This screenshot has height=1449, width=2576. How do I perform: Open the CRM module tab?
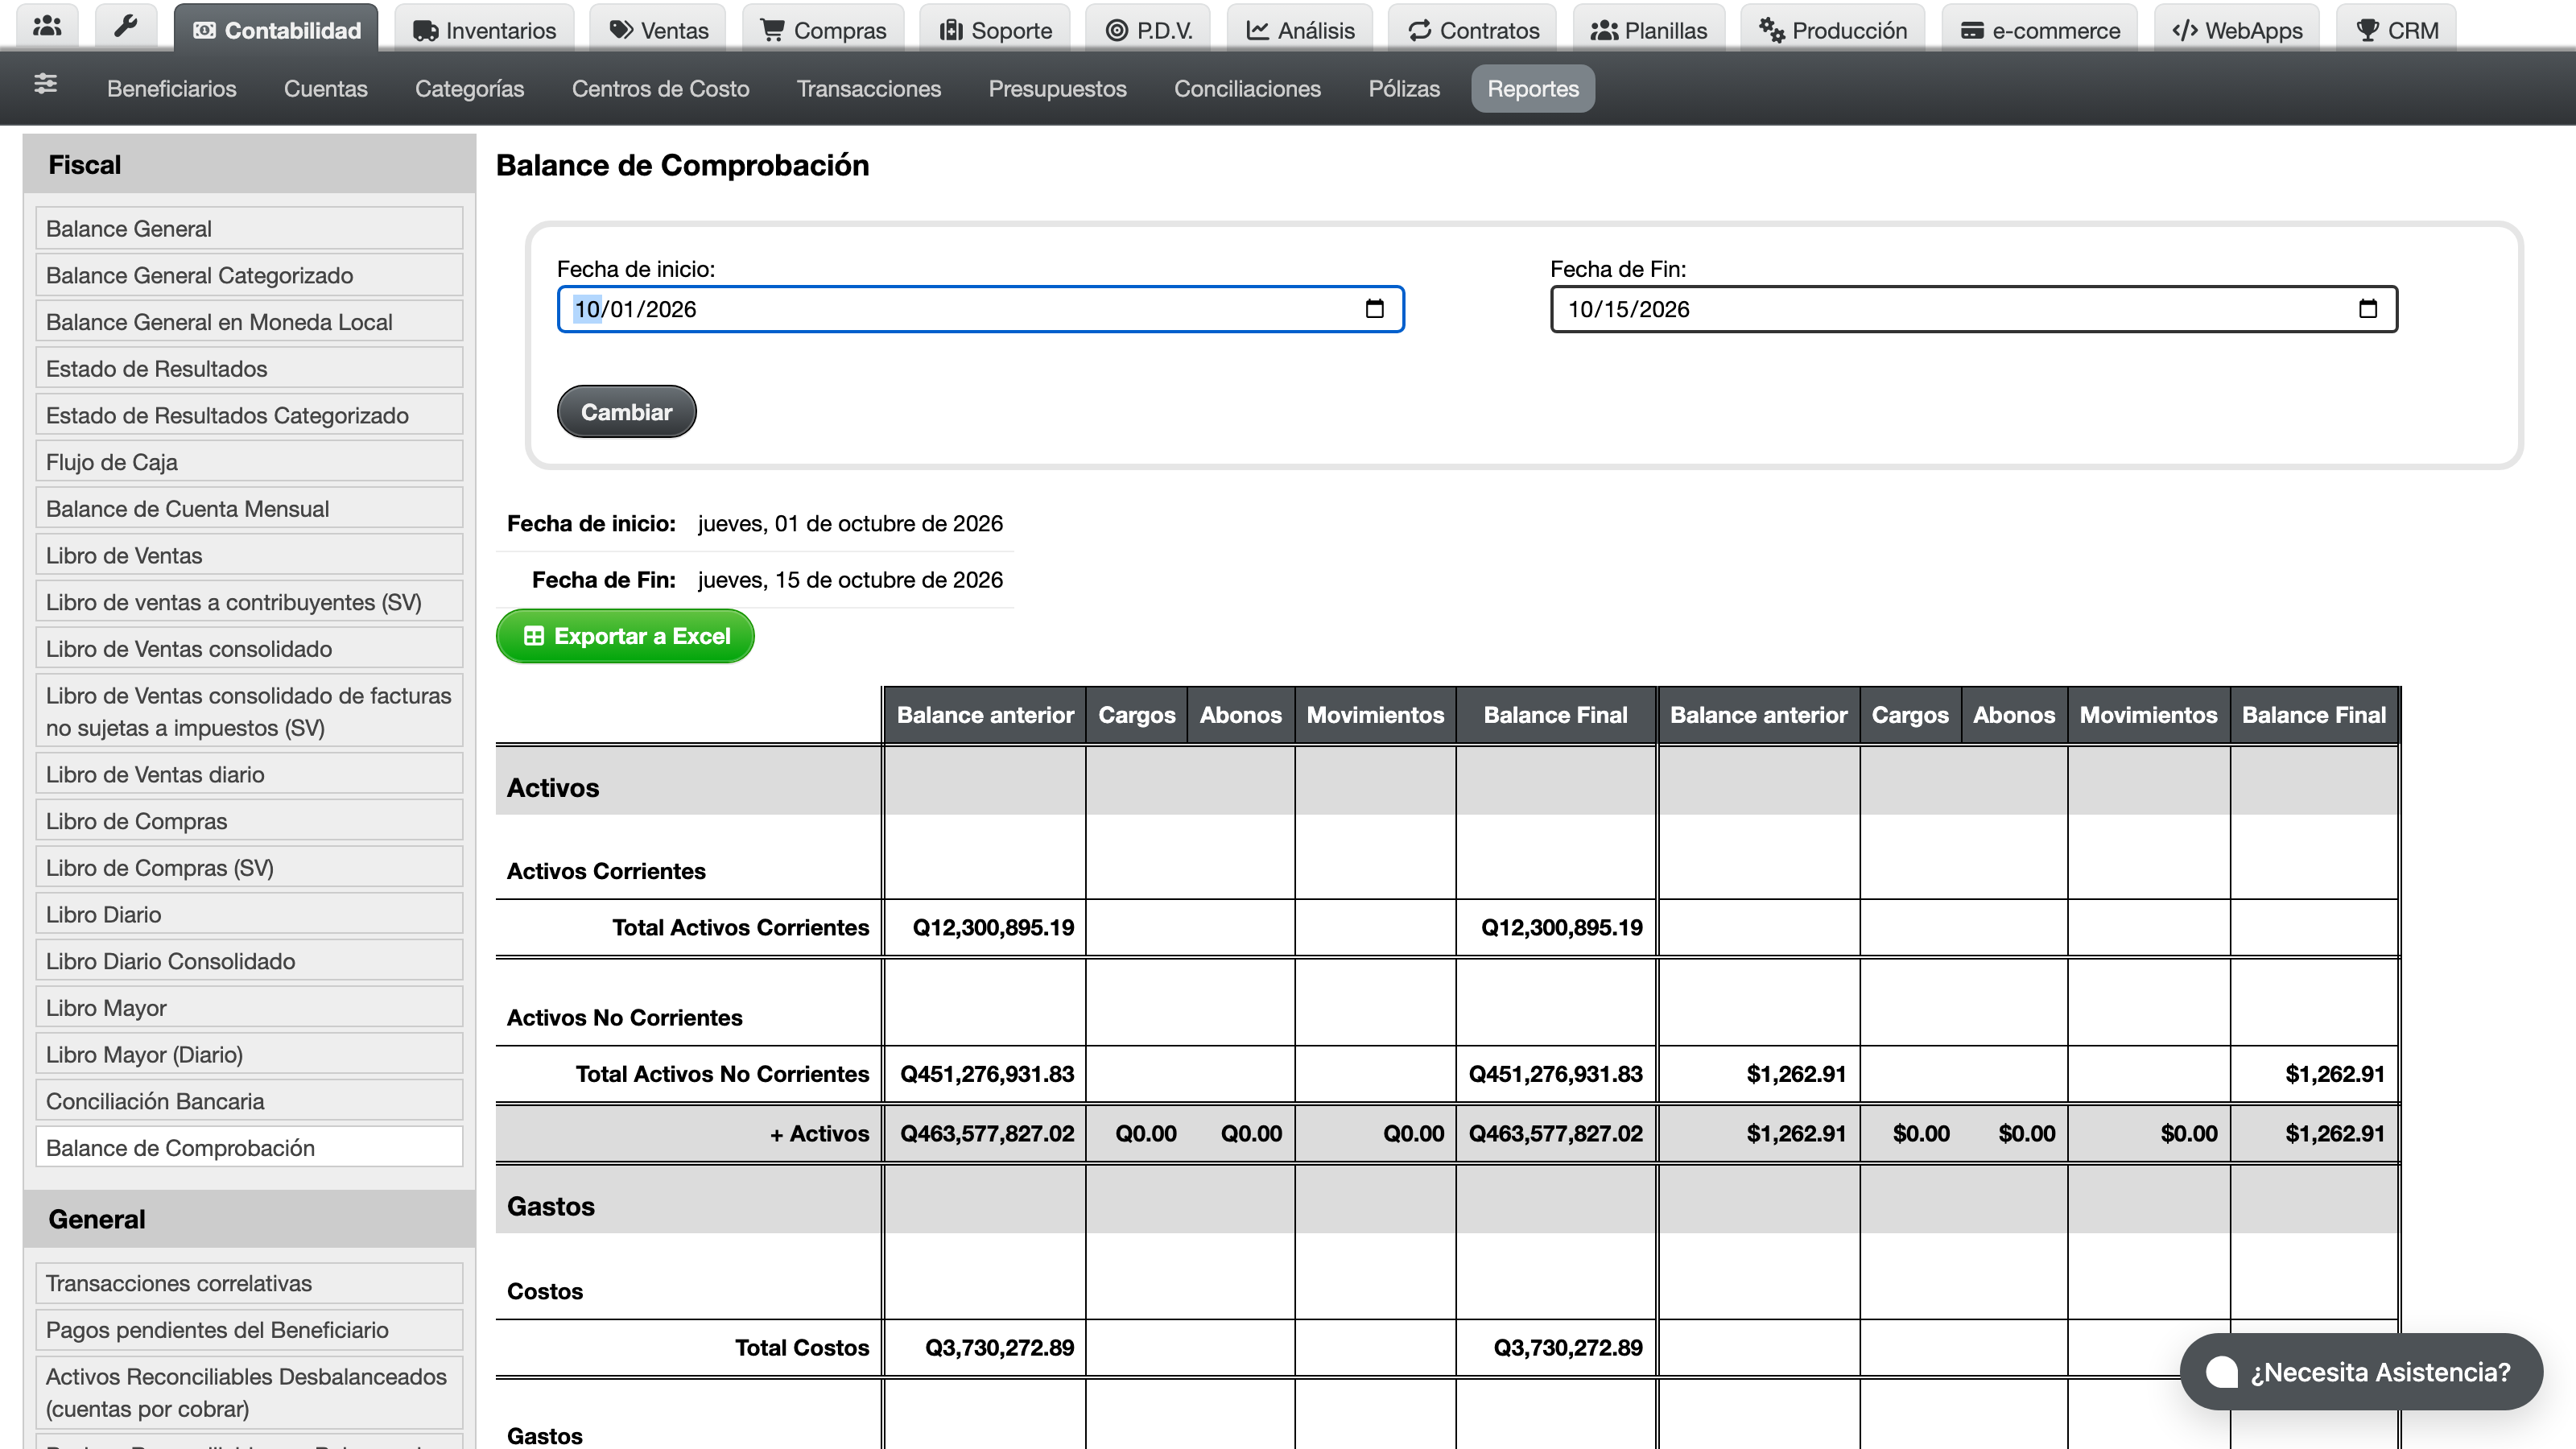(2396, 28)
